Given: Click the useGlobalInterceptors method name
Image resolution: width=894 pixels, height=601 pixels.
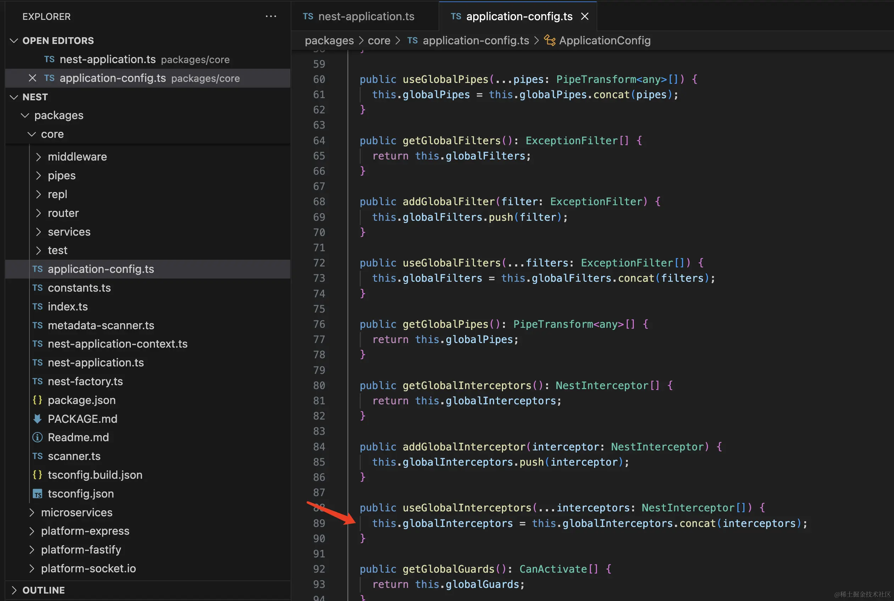Looking at the screenshot, I should [x=467, y=508].
